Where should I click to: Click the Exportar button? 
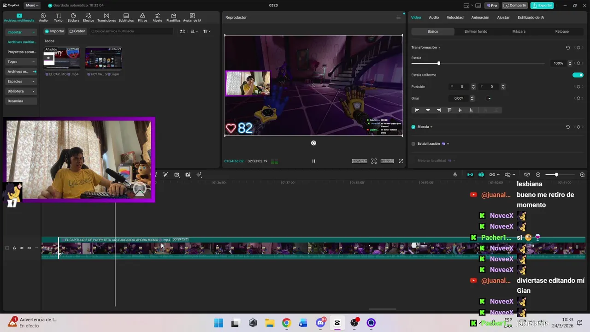point(542,6)
